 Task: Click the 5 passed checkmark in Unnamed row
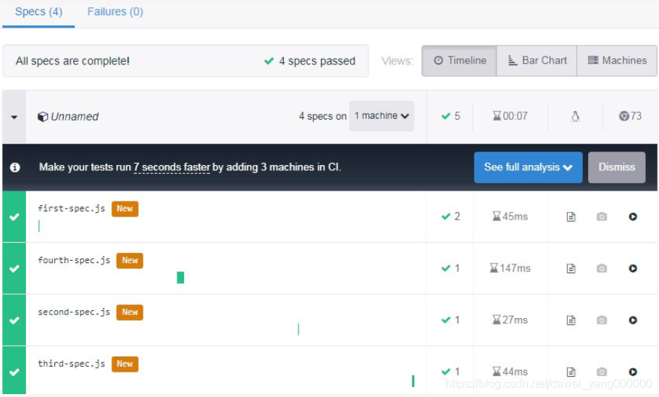point(445,116)
